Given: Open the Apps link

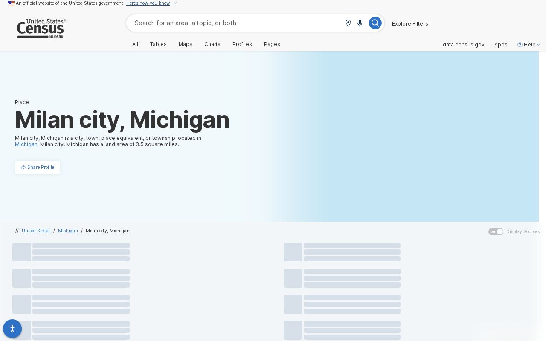Looking at the screenshot, I should point(501,45).
